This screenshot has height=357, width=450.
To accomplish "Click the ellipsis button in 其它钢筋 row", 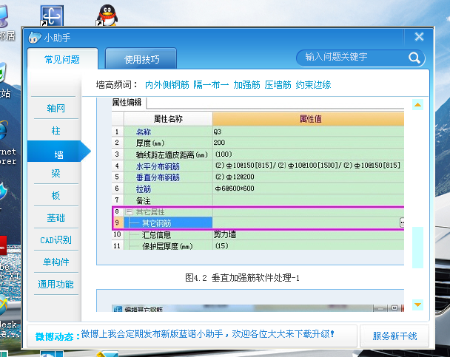I will [402, 222].
